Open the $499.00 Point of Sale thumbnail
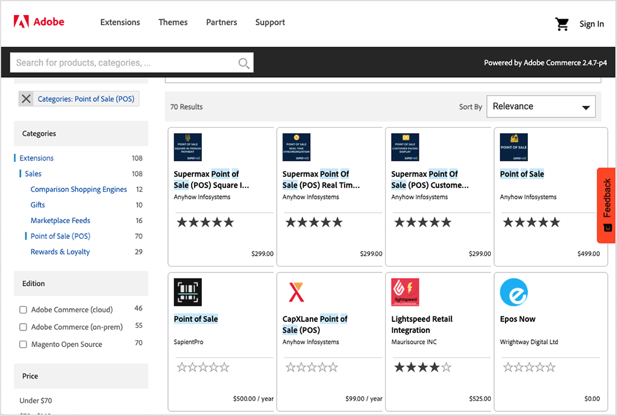Image resolution: width=617 pixels, height=416 pixels. (x=513, y=147)
